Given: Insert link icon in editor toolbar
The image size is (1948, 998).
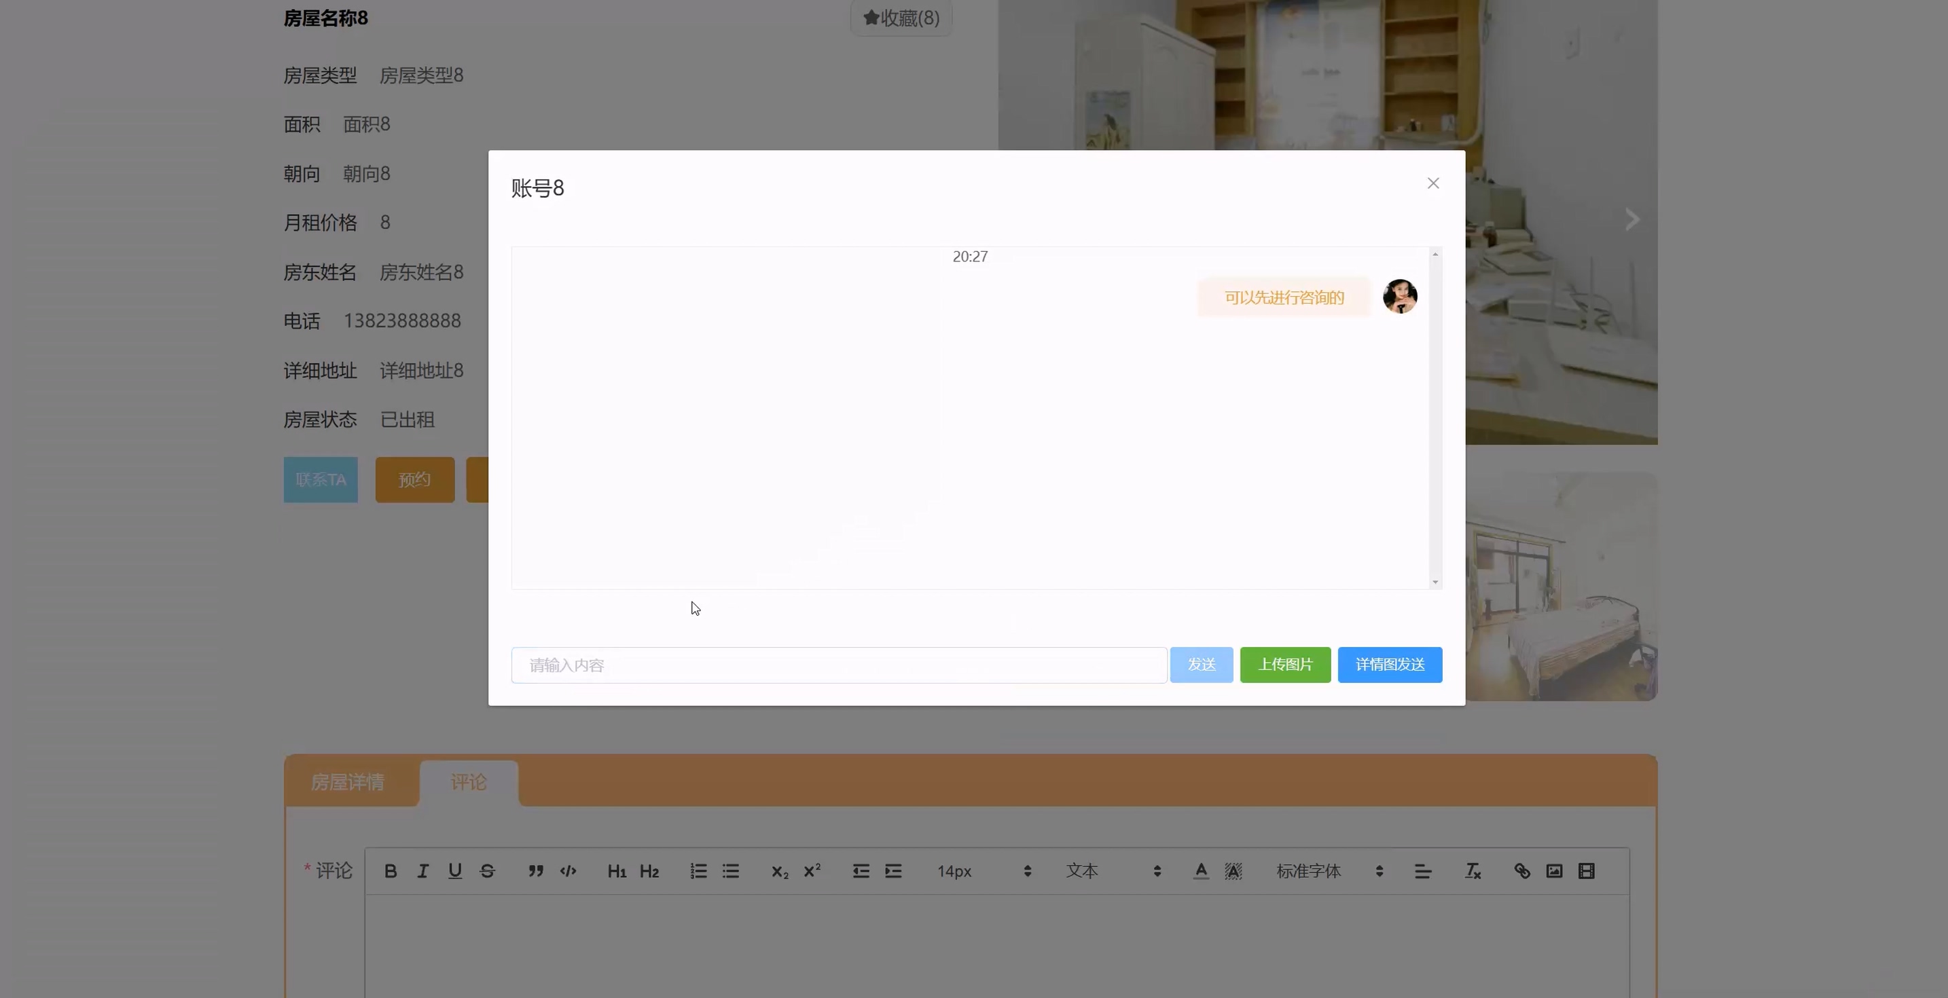Looking at the screenshot, I should 1521,871.
